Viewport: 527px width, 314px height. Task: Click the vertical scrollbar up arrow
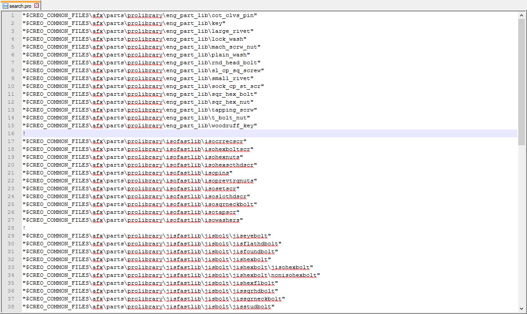(x=521, y=15)
